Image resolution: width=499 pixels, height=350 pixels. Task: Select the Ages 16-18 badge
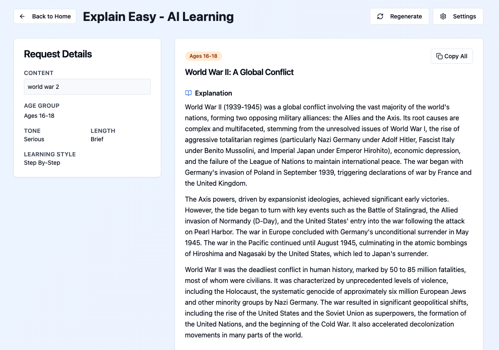204,56
